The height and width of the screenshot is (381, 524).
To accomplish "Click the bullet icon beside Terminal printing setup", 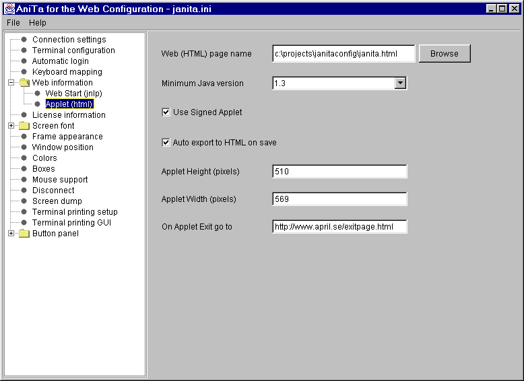I will click(x=24, y=211).
